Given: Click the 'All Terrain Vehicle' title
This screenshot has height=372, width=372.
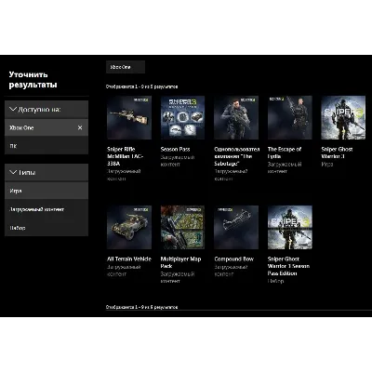Looking at the screenshot, I should click(x=129, y=259).
